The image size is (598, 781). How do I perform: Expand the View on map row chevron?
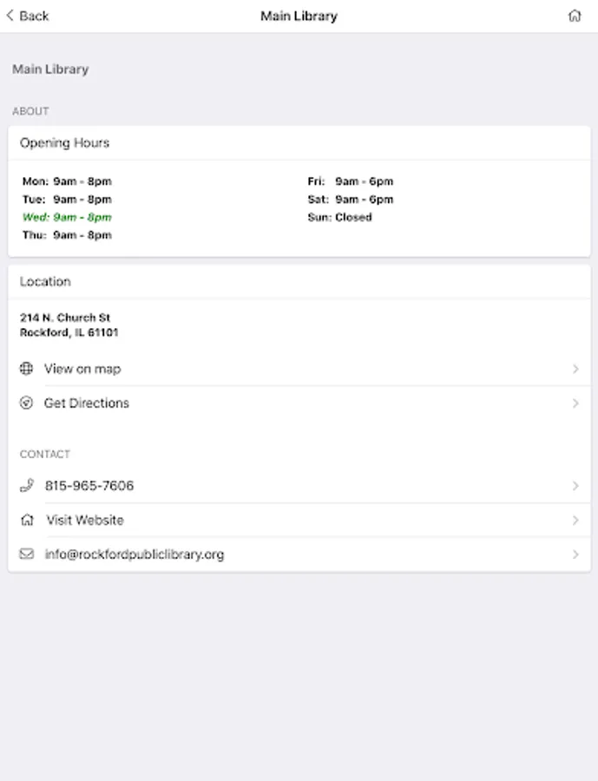click(575, 369)
